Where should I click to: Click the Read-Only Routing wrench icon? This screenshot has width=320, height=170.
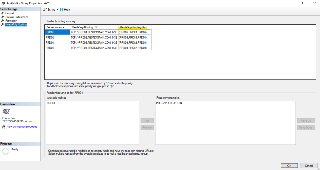(x=3, y=24)
